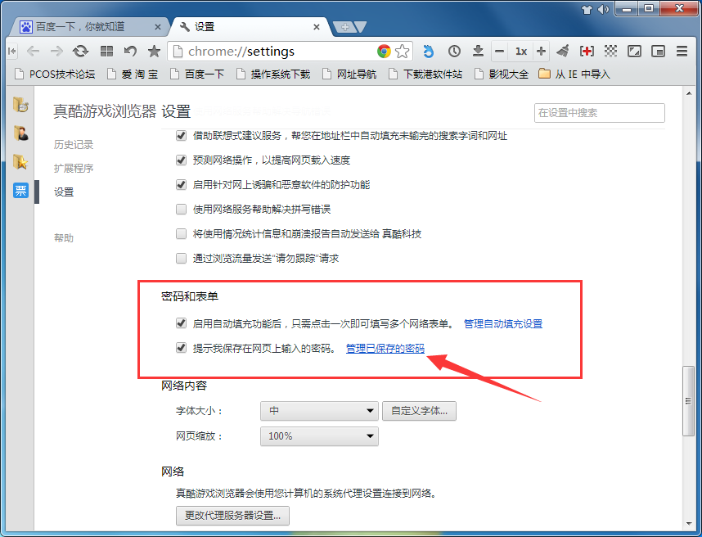Uncheck 预测网络操作 to disable preloading

coord(181,160)
